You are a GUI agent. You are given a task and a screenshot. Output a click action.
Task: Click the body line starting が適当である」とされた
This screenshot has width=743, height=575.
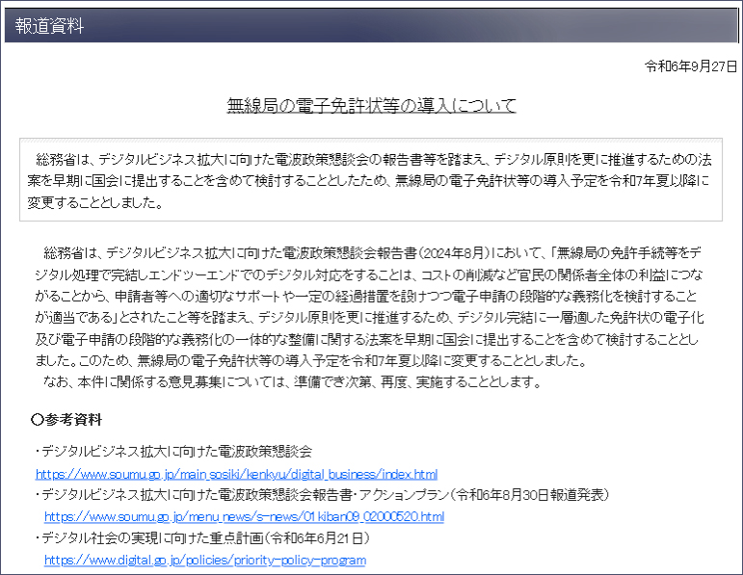tap(370, 317)
